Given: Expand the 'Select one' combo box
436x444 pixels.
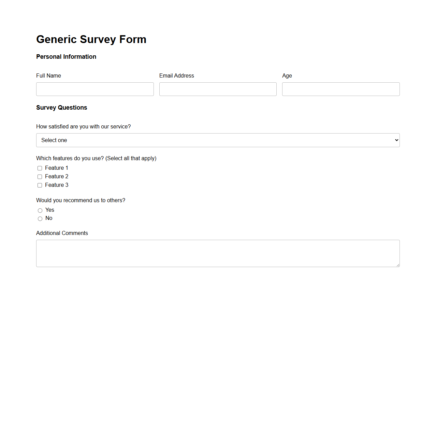Looking at the screenshot, I should pos(218,140).
